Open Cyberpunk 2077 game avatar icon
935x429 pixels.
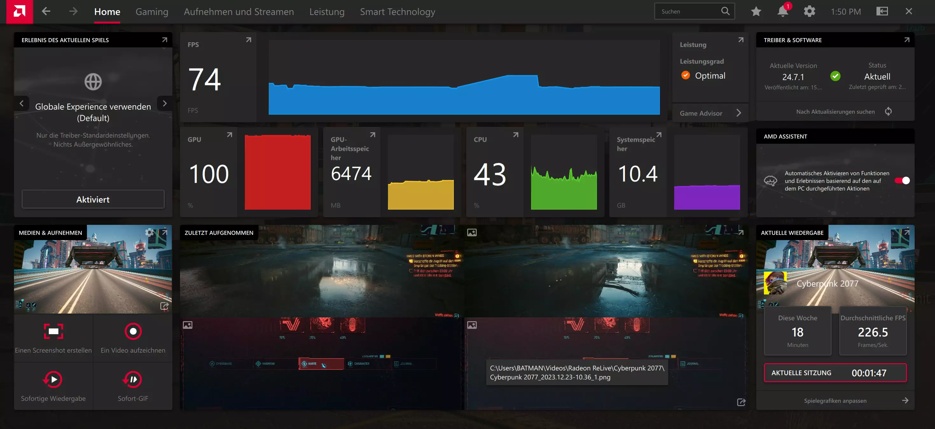(x=775, y=283)
